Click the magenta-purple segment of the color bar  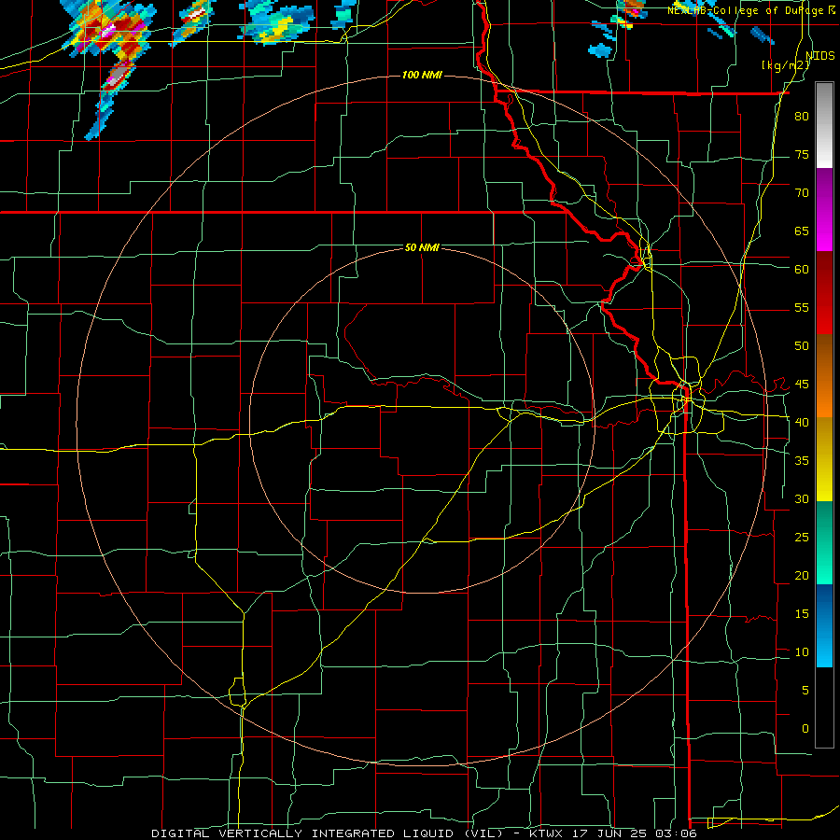(824, 210)
